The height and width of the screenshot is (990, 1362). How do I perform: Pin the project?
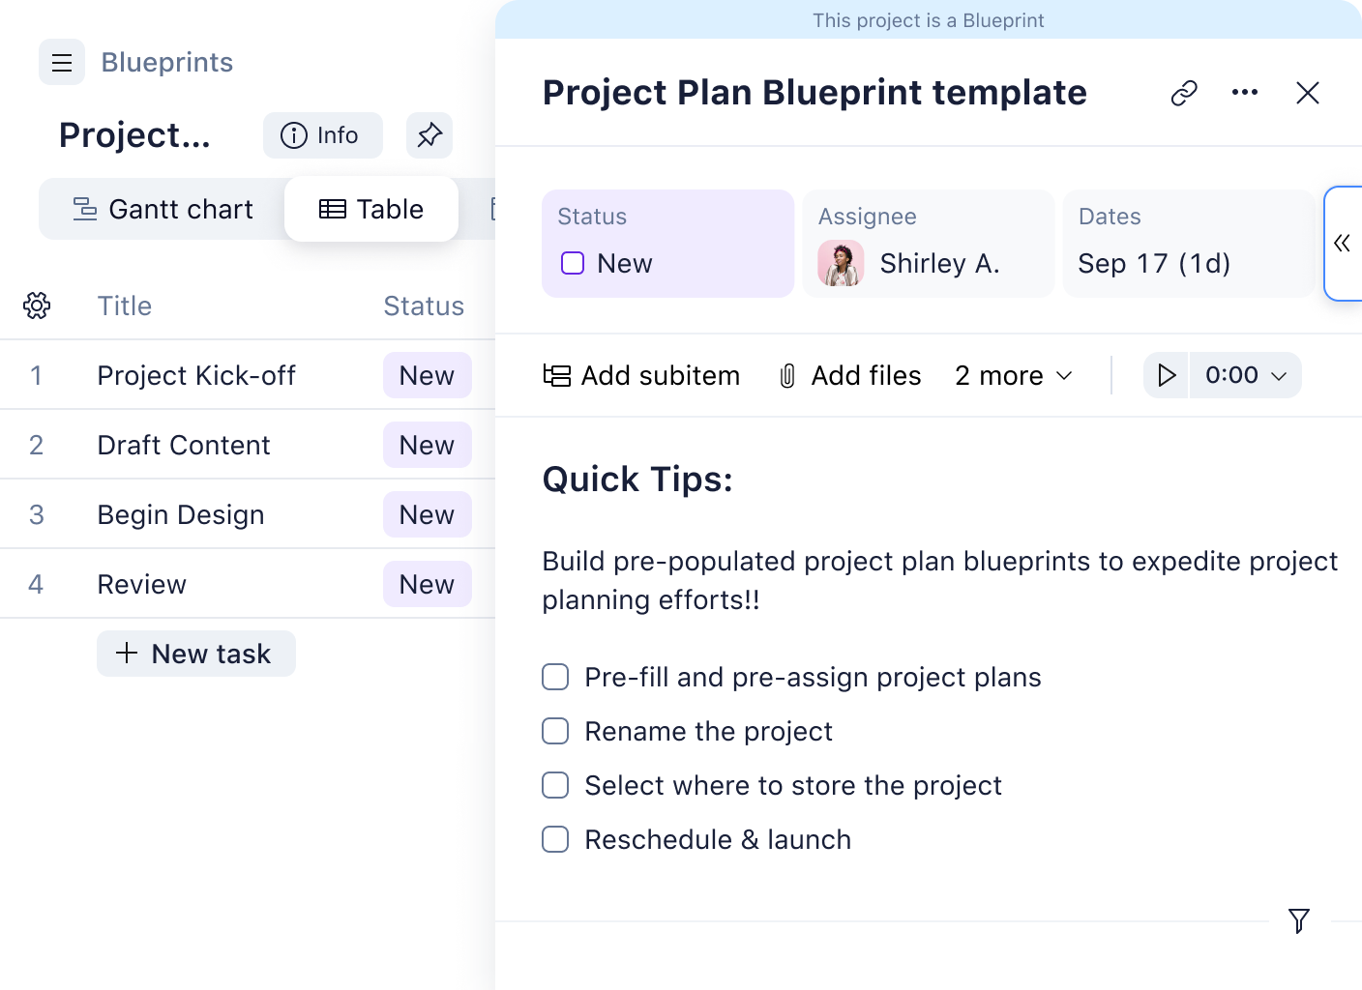(429, 135)
